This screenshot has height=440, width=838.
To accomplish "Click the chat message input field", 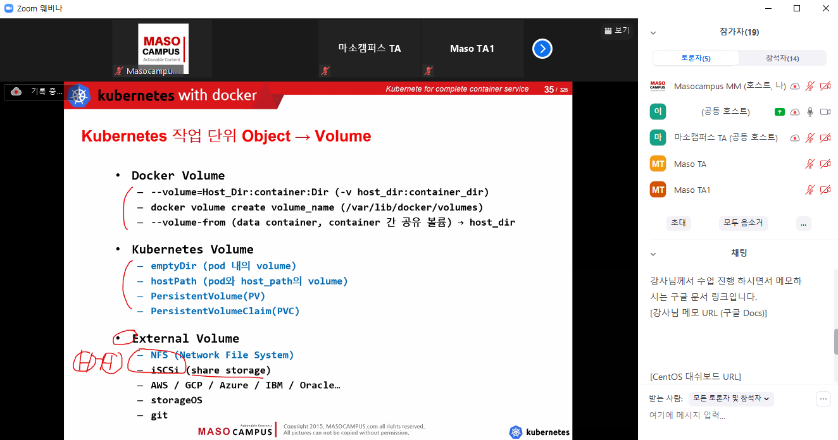I will coord(728,416).
